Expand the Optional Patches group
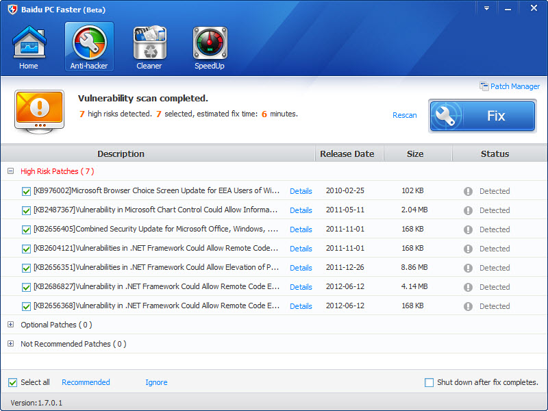548x411 pixels. [x=11, y=325]
